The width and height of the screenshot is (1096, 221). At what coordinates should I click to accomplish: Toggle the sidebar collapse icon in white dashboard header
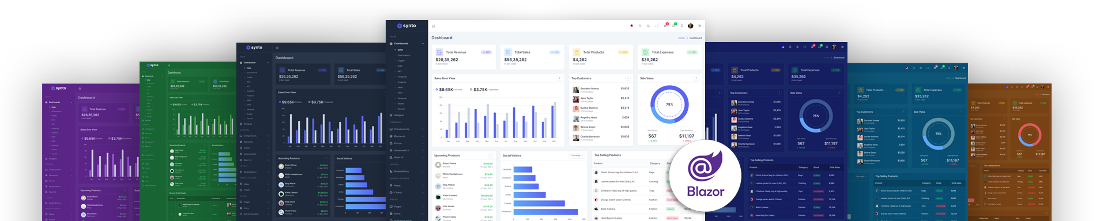[434, 26]
